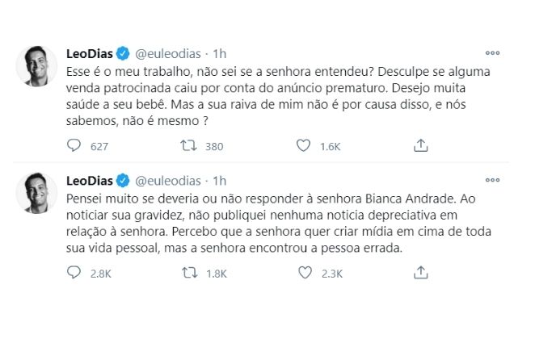Open the first tweet's 1h timestamp
This screenshot has width=535, height=339.
point(220,54)
